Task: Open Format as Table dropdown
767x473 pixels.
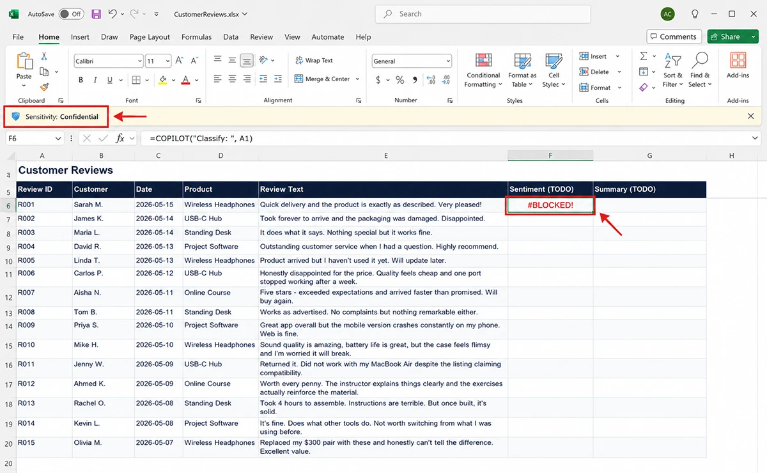Action: 522,70
